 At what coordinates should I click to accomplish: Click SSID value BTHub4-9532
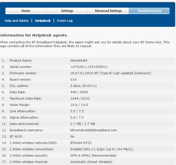pos(81,143)
